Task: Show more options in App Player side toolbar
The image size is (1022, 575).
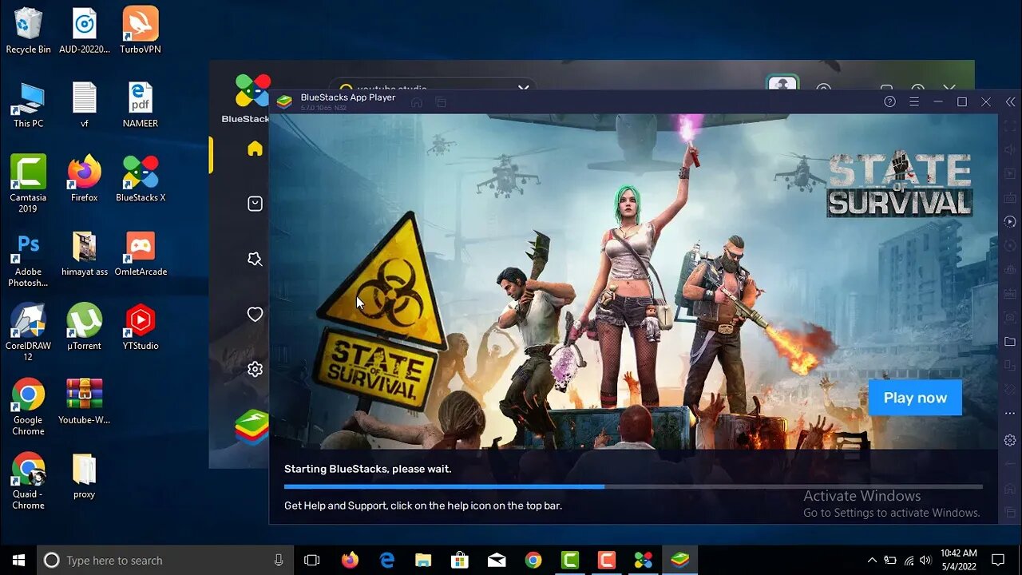Action: point(1010,414)
